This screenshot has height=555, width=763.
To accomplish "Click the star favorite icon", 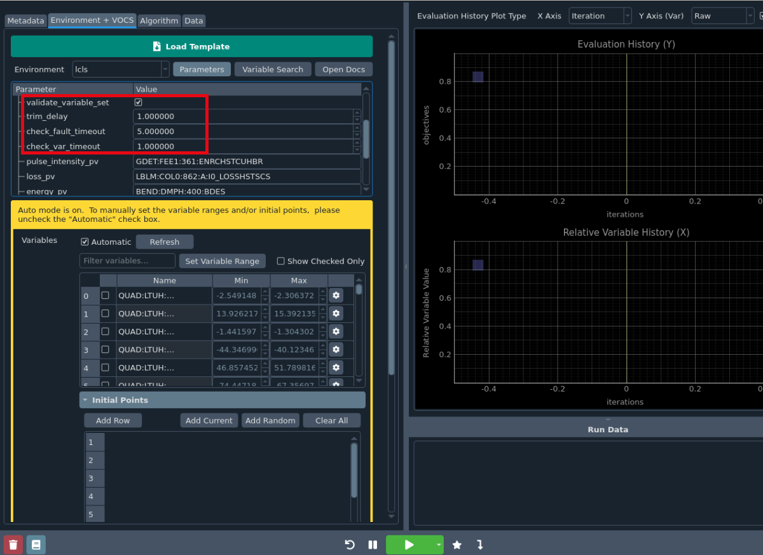I will (x=457, y=545).
